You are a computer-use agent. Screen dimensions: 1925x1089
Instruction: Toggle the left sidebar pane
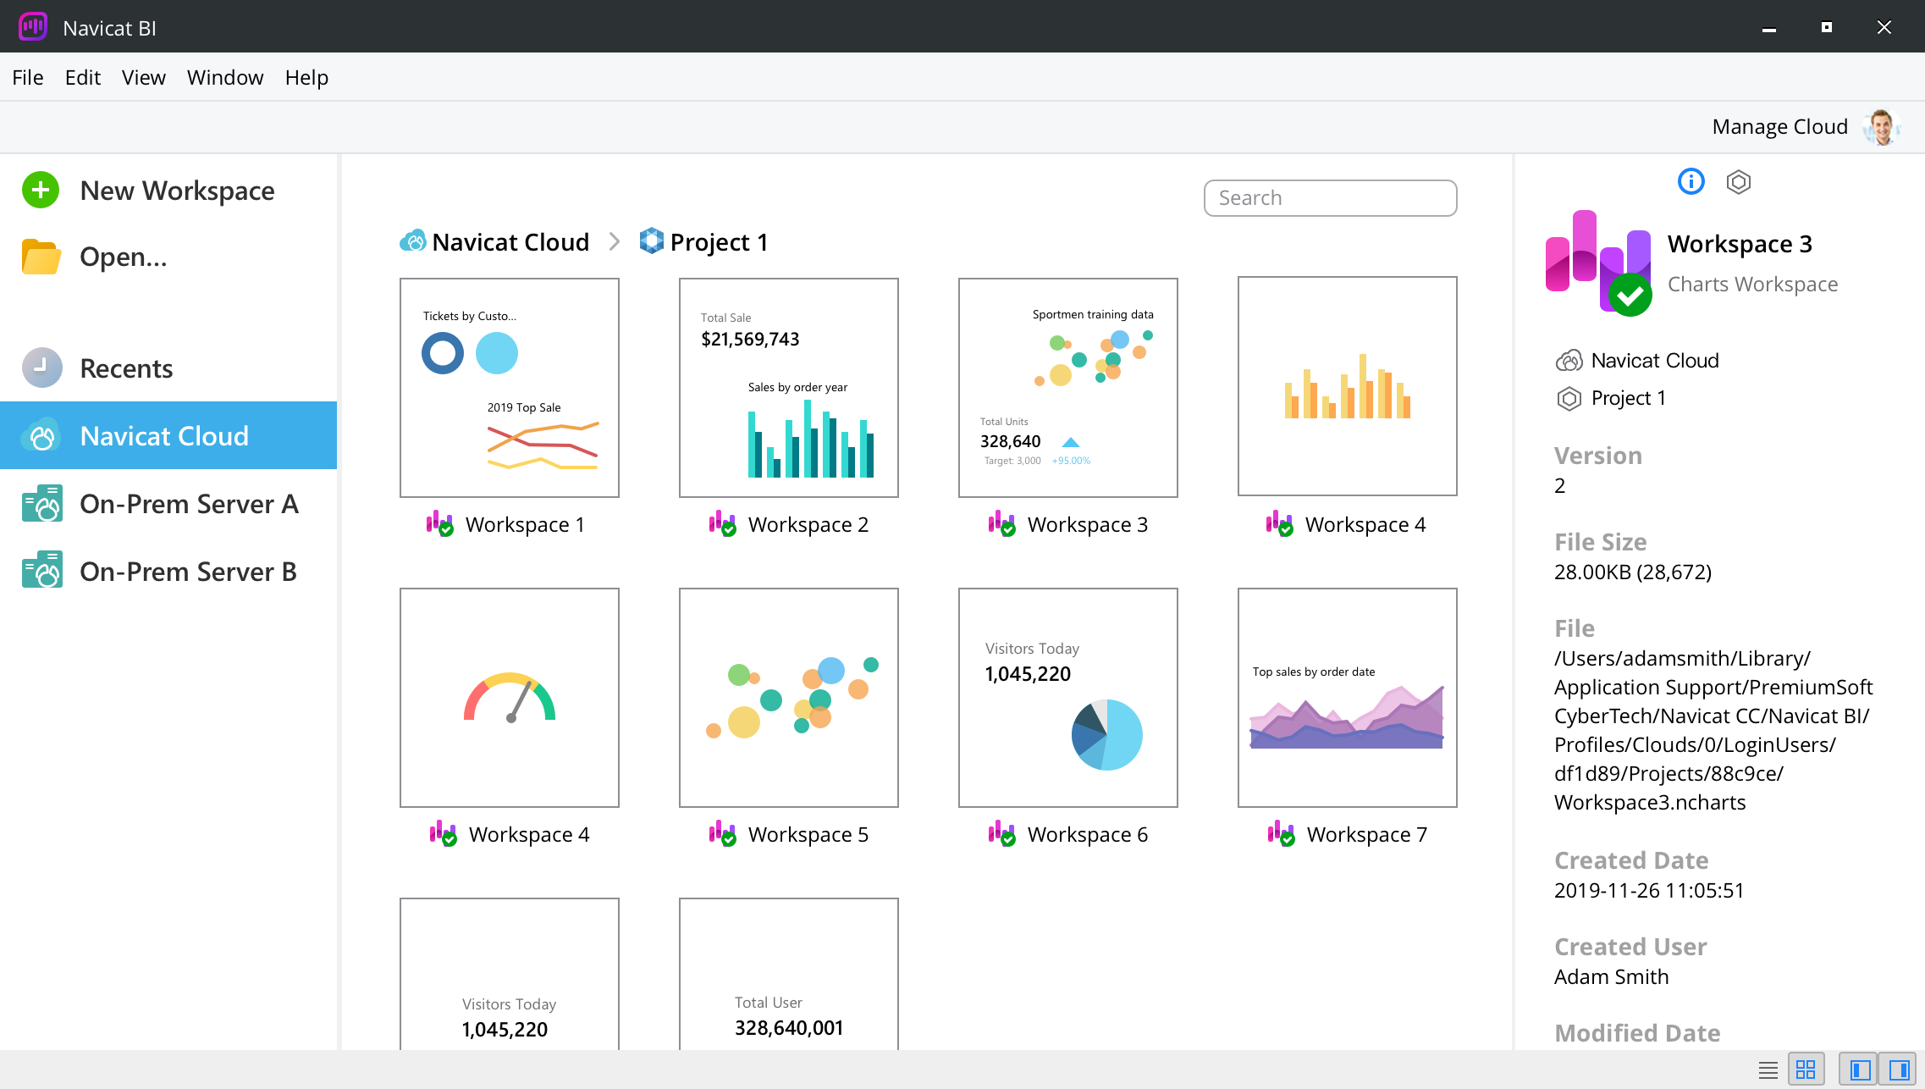1860,1070
